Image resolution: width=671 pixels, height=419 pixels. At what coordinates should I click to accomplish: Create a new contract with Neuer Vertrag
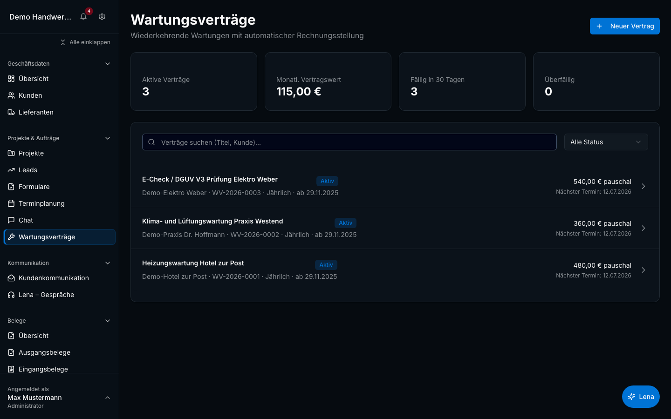click(x=625, y=26)
